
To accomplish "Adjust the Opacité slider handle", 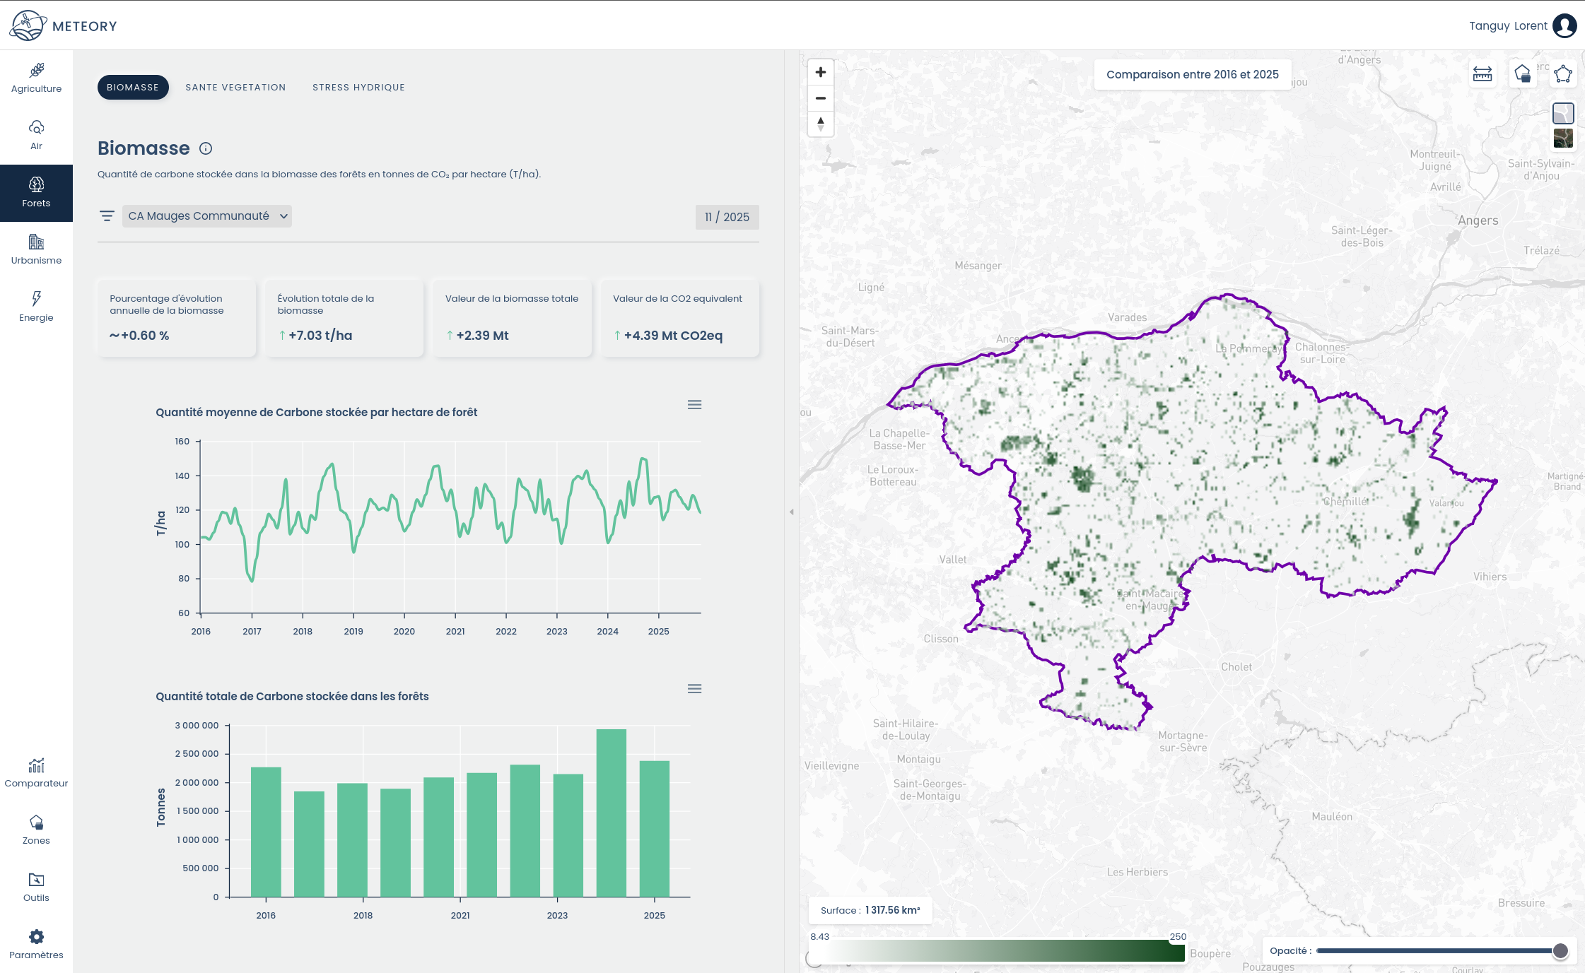I will click(x=1560, y=951).
